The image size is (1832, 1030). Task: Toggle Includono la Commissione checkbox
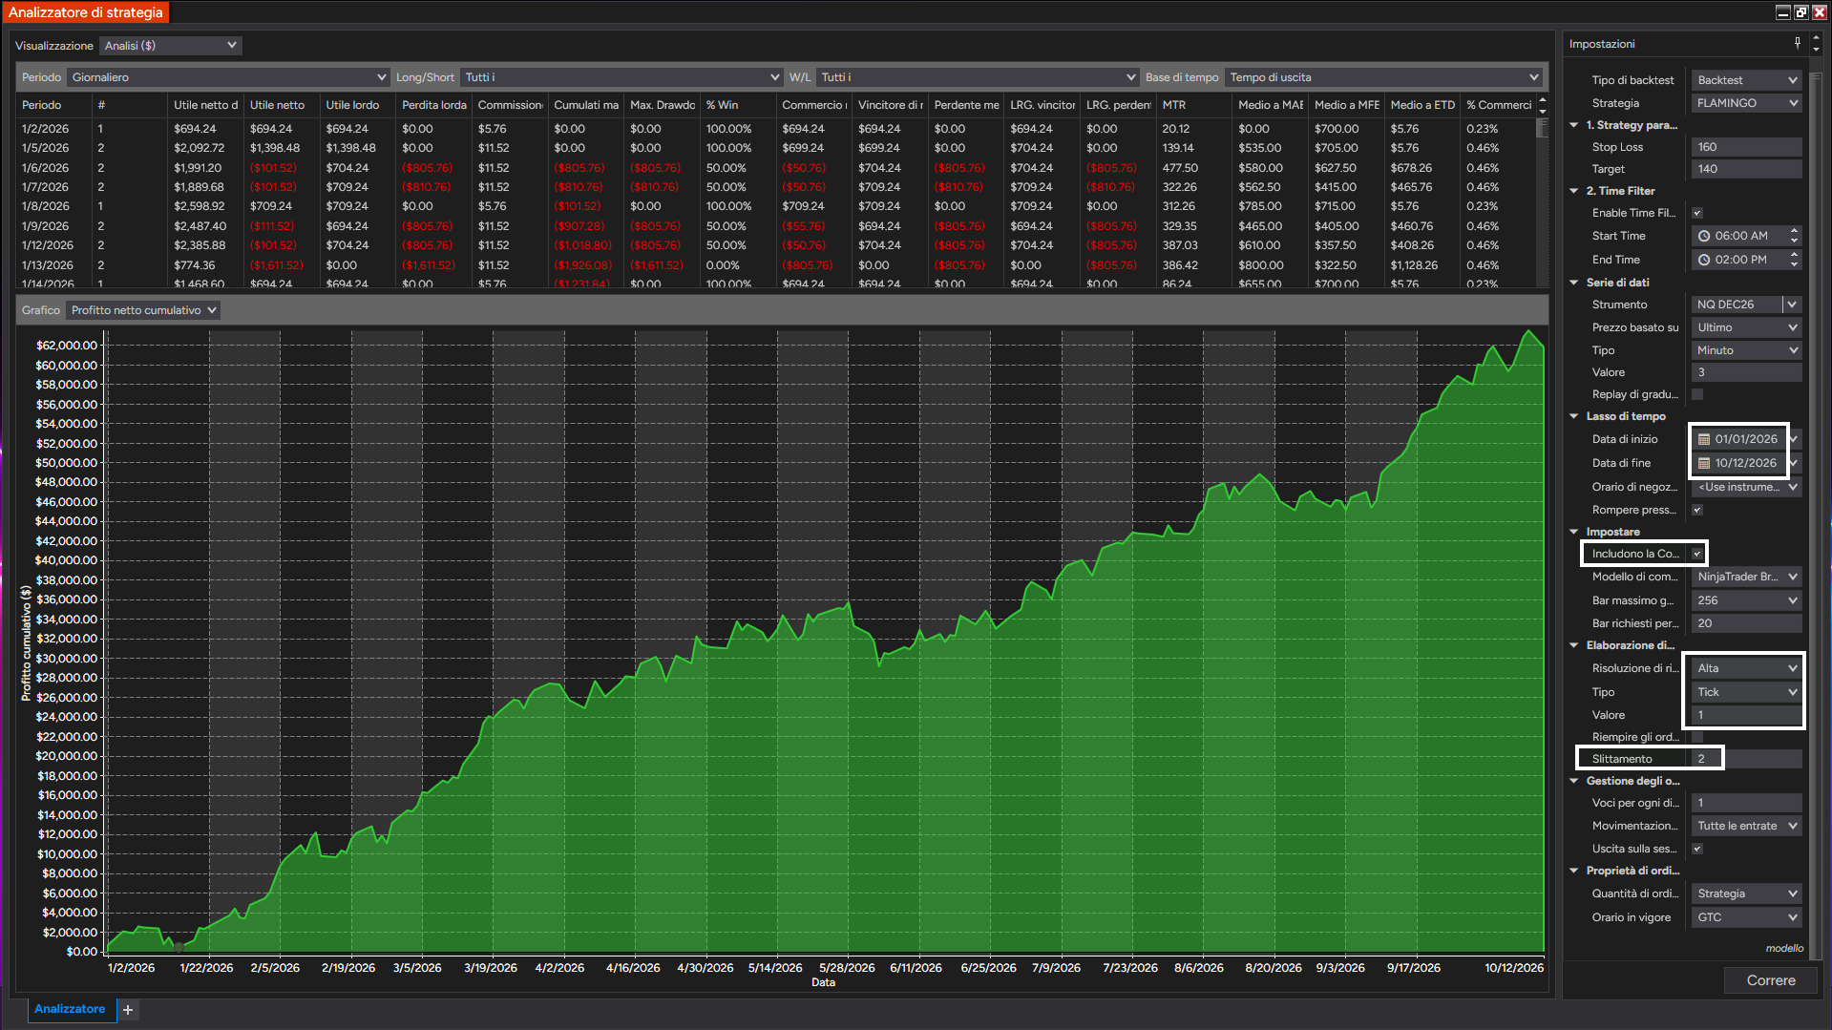click(x=1697, y=554)
